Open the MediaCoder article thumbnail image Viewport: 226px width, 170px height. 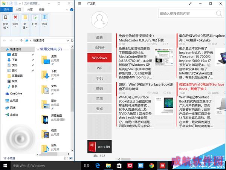[164, 57]
